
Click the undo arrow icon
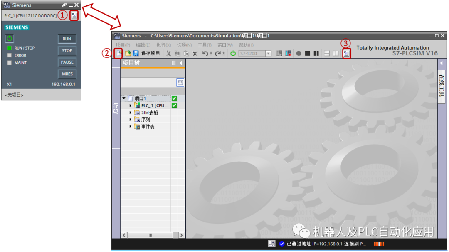tap(207, 54)
